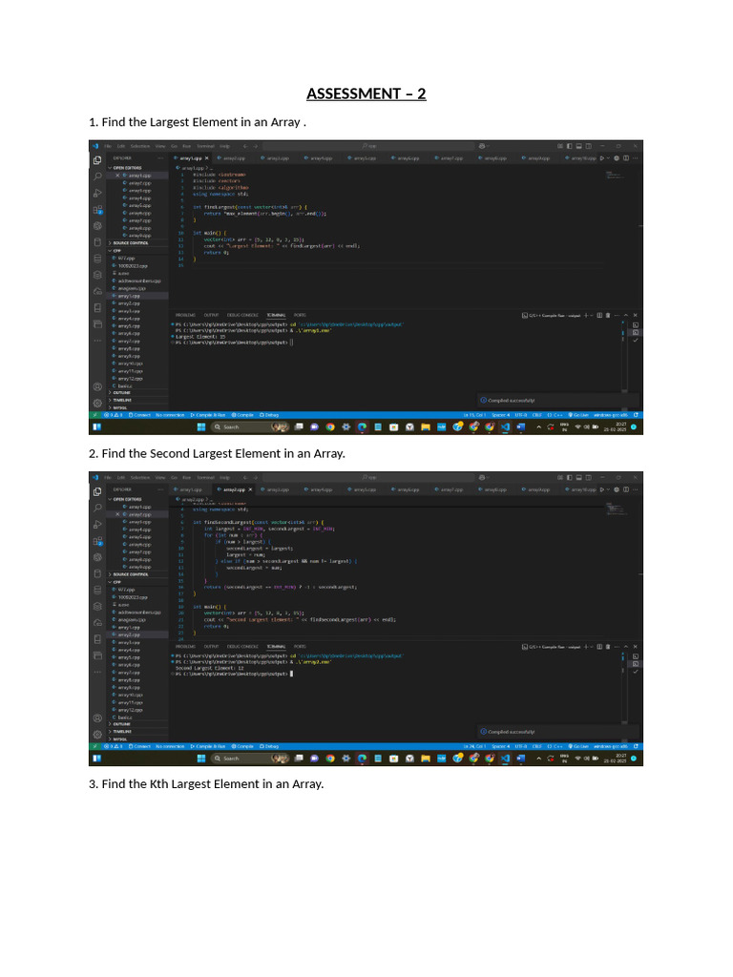
Task: Expand SOURCE CONTROL section in second screenshot explorer
Action: pyautogui.click(x=129, y=574)
